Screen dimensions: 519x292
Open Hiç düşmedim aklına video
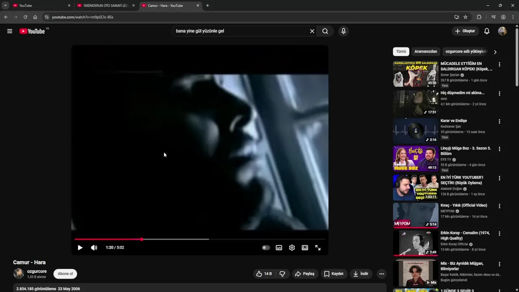click(463, 93)
